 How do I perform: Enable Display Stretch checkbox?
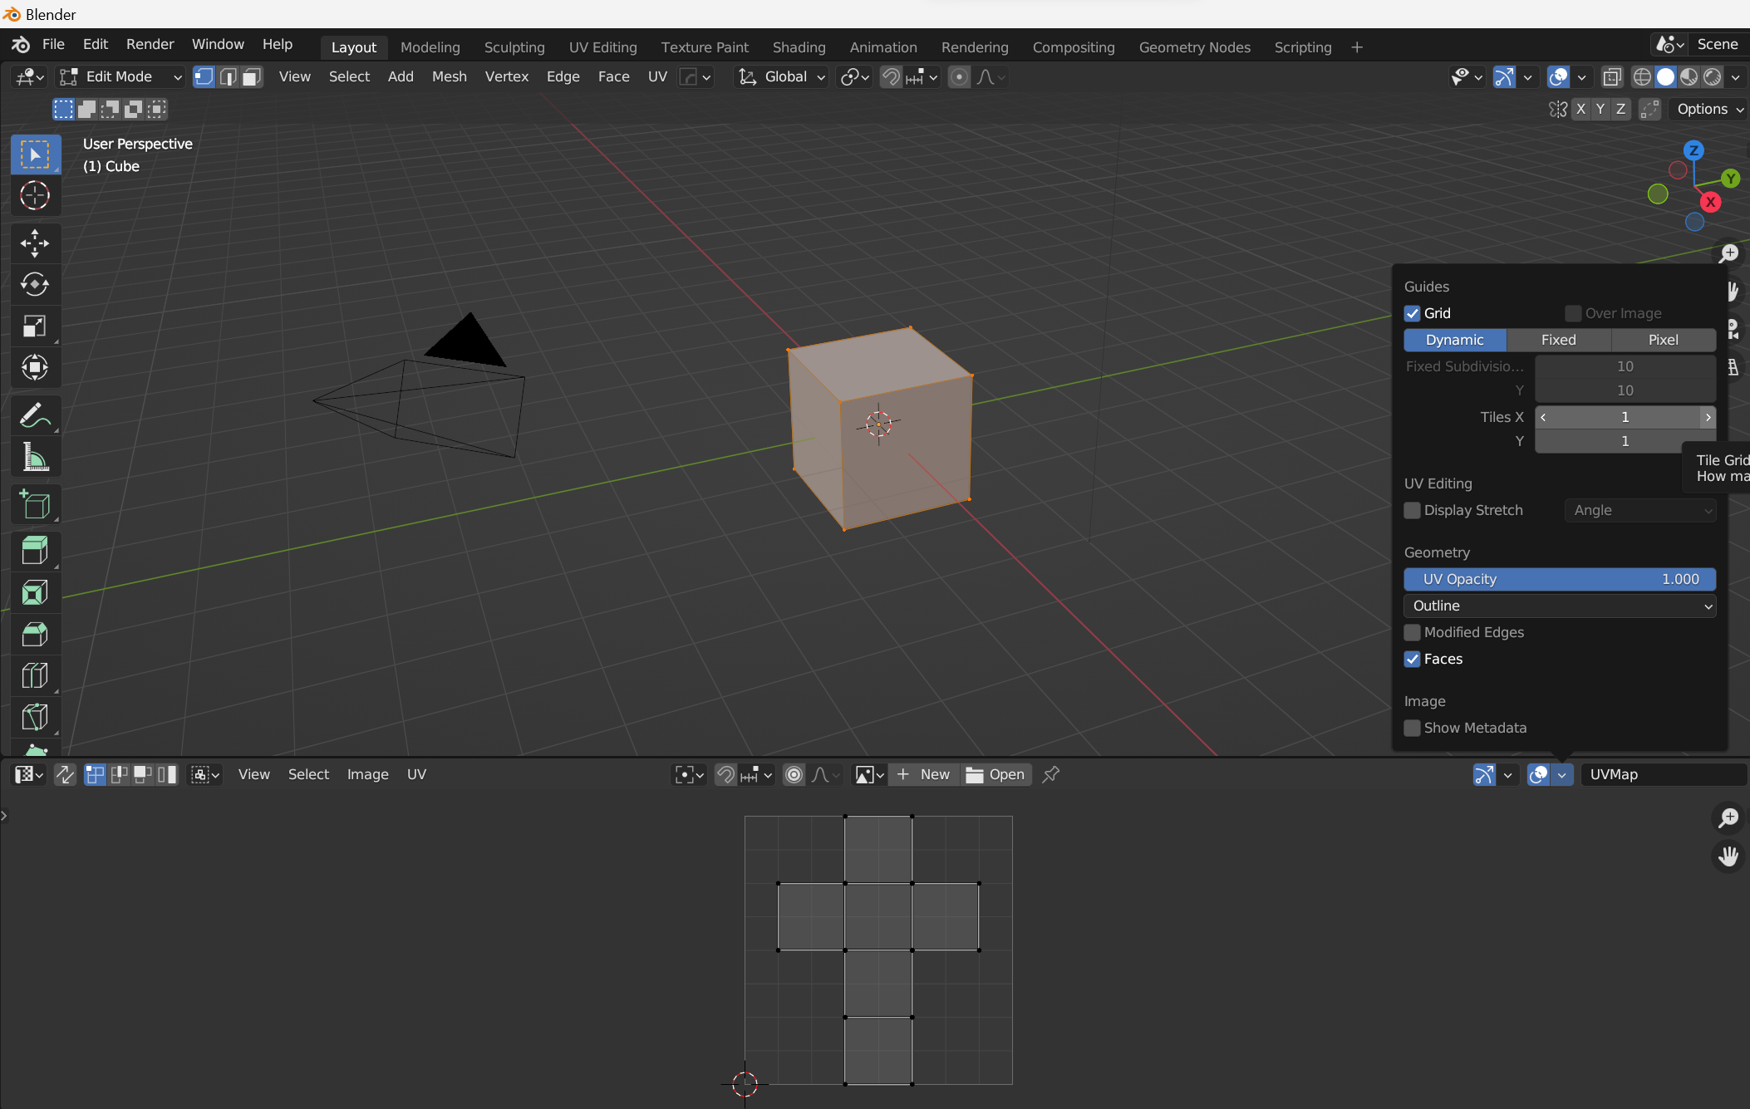pyautogui.click(x=1412, y=510)
